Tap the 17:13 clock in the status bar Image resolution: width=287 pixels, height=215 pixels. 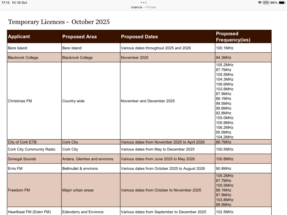(x=6, y=3)
